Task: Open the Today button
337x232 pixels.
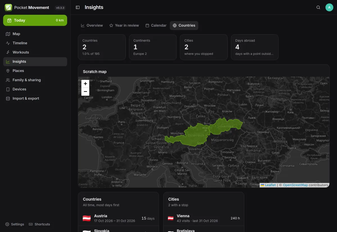Action: click(35, 20)
